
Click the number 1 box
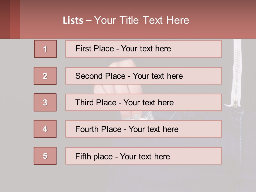click(45, 49)
